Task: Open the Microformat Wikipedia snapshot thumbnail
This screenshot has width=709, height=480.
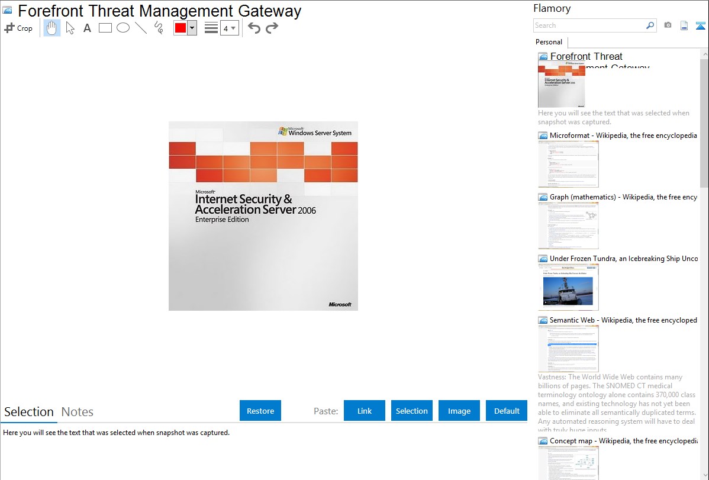Action: tap(568, 164)
